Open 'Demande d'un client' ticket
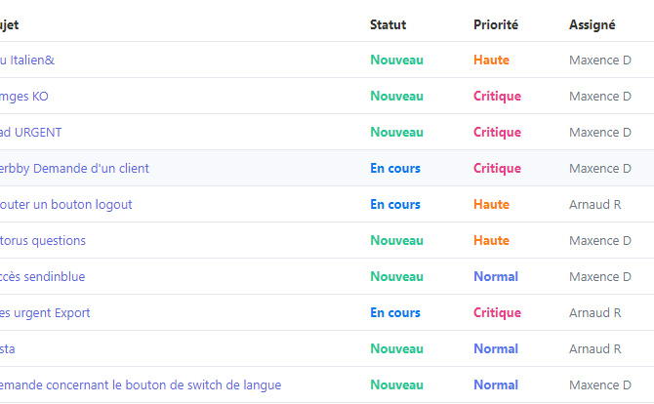This screenshot has width=654, height=404. click(x=74, y=169)
